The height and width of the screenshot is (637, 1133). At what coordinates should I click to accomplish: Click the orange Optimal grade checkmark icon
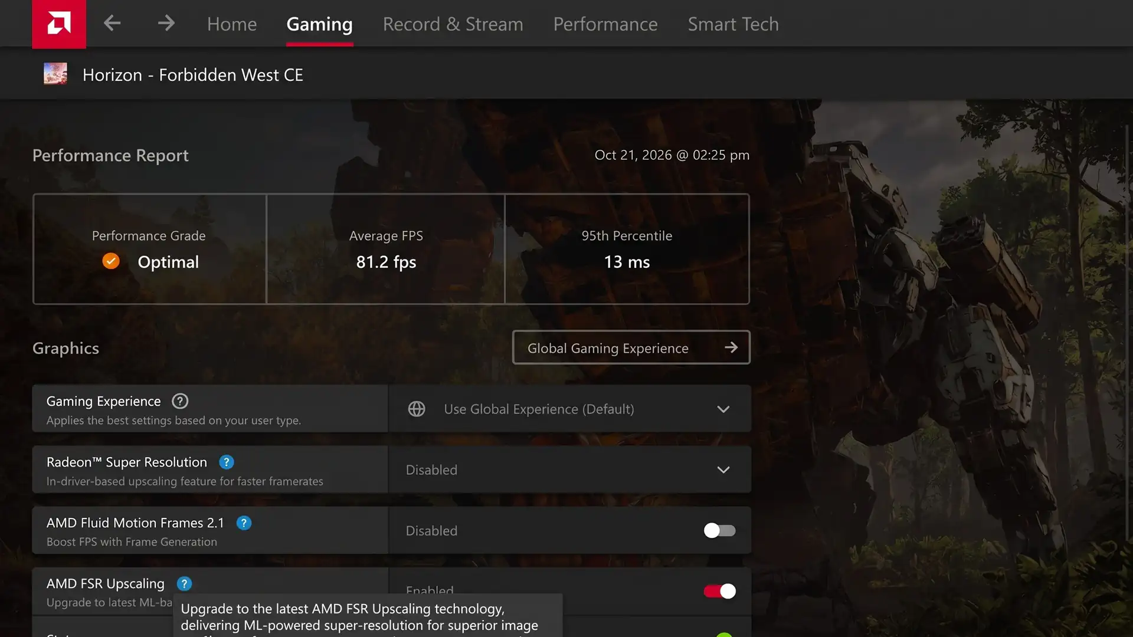pos(111,261)
